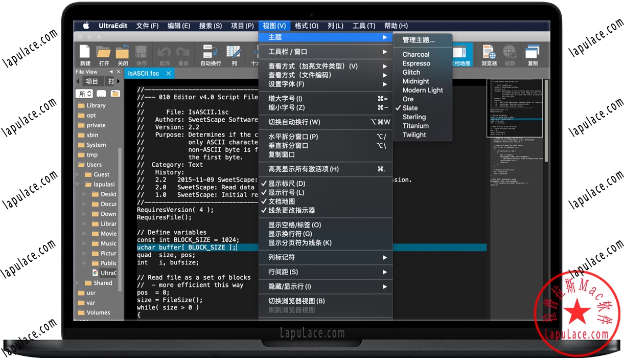
Task: Disable 线条更改指示器 change indicator option
Action: point(291,210)
